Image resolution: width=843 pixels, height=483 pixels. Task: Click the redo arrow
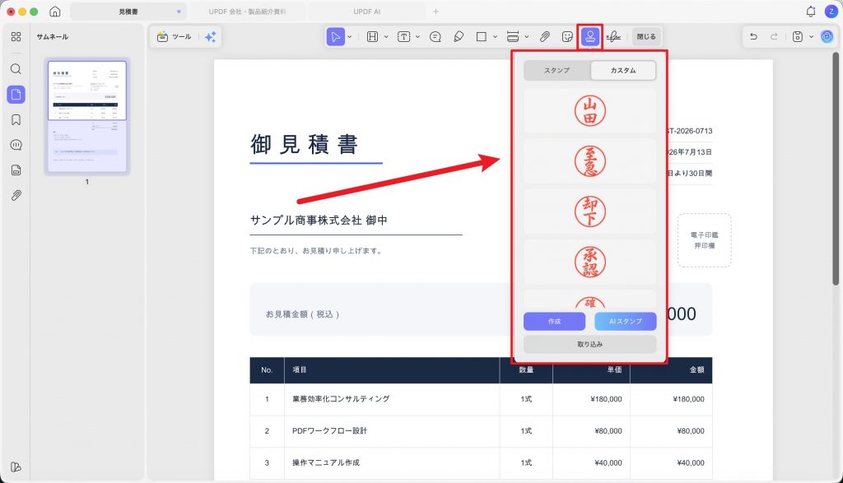[x=774, y=36]
